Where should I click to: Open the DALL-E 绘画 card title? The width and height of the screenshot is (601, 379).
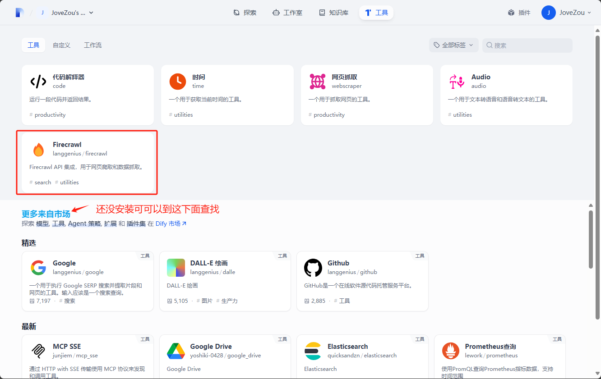pos(209,263)
